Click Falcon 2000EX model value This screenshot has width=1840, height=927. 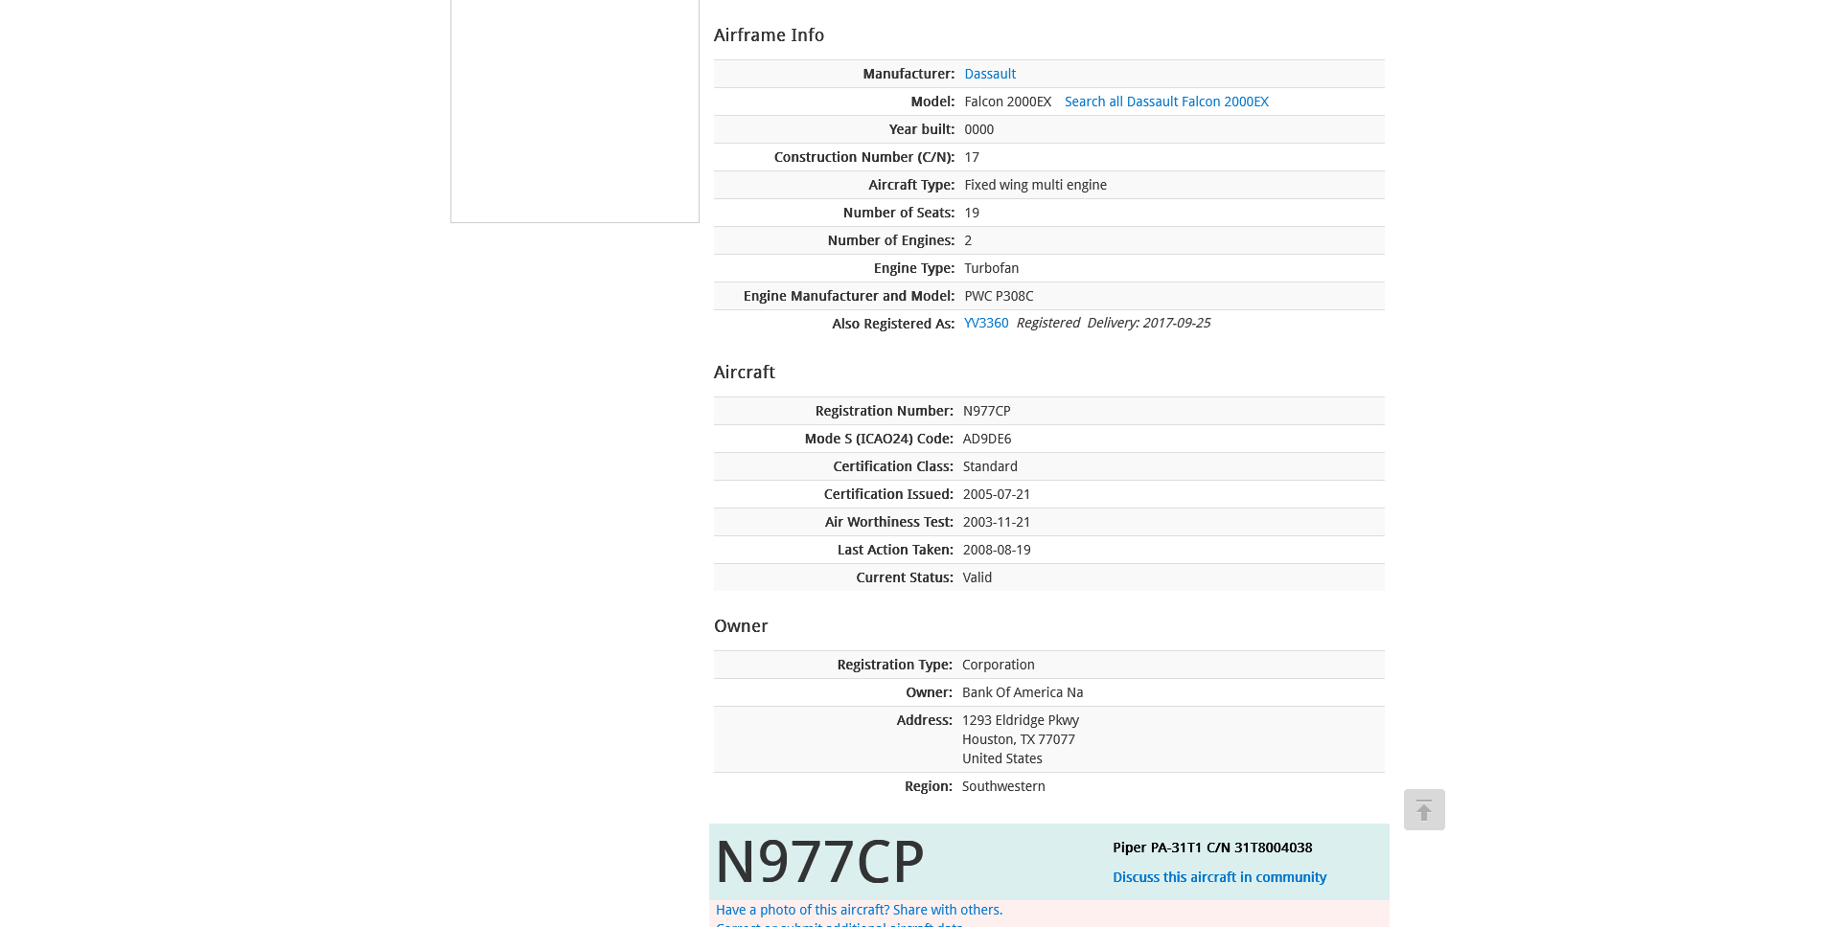[1007, 102]
